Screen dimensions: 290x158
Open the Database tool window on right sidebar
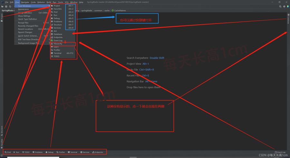(288, 20)
